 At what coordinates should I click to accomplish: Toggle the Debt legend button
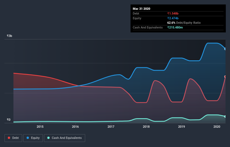point(13,138)
